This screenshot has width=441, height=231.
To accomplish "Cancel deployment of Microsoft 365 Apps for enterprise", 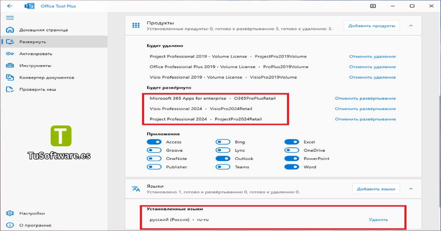I will [365, 98].
